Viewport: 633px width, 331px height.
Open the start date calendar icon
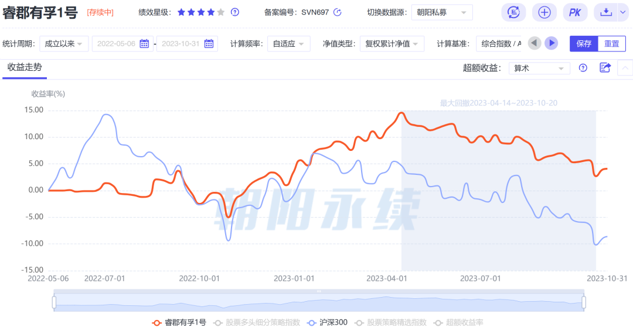pos(144,43)
